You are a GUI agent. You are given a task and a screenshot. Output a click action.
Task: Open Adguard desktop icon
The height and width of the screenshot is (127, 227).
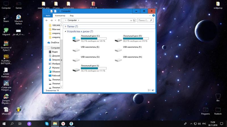point(6,32)
